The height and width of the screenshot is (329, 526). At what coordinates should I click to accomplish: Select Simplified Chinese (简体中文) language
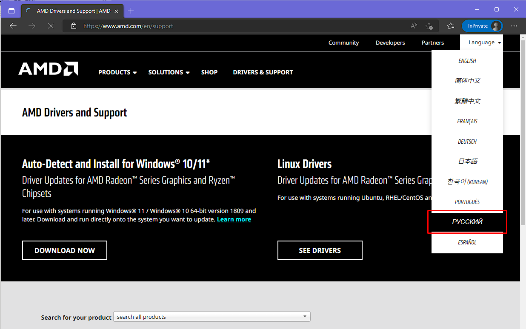pyautogui.click(x=467, y=81)
